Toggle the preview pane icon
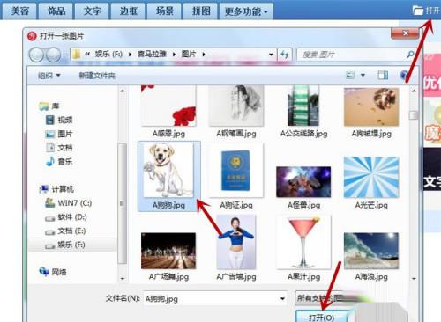441x322 pixels. click(x=383, y=76)
